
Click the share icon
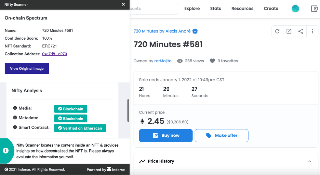point(301,31)
